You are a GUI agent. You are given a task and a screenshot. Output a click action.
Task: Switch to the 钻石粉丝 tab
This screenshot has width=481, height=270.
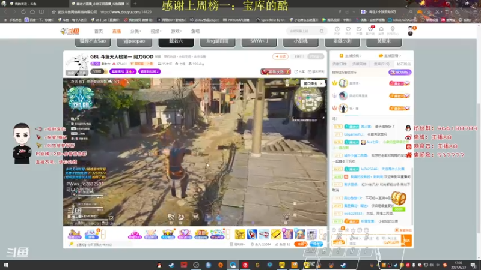coord(403,64)
